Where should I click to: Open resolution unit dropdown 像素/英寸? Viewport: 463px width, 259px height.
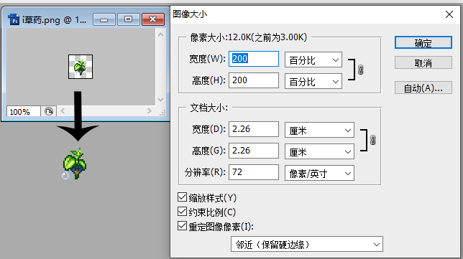coord(319,173)
